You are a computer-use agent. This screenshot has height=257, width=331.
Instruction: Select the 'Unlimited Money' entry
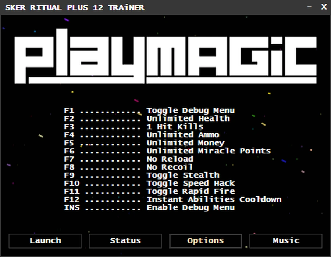(x=186, y=143)
